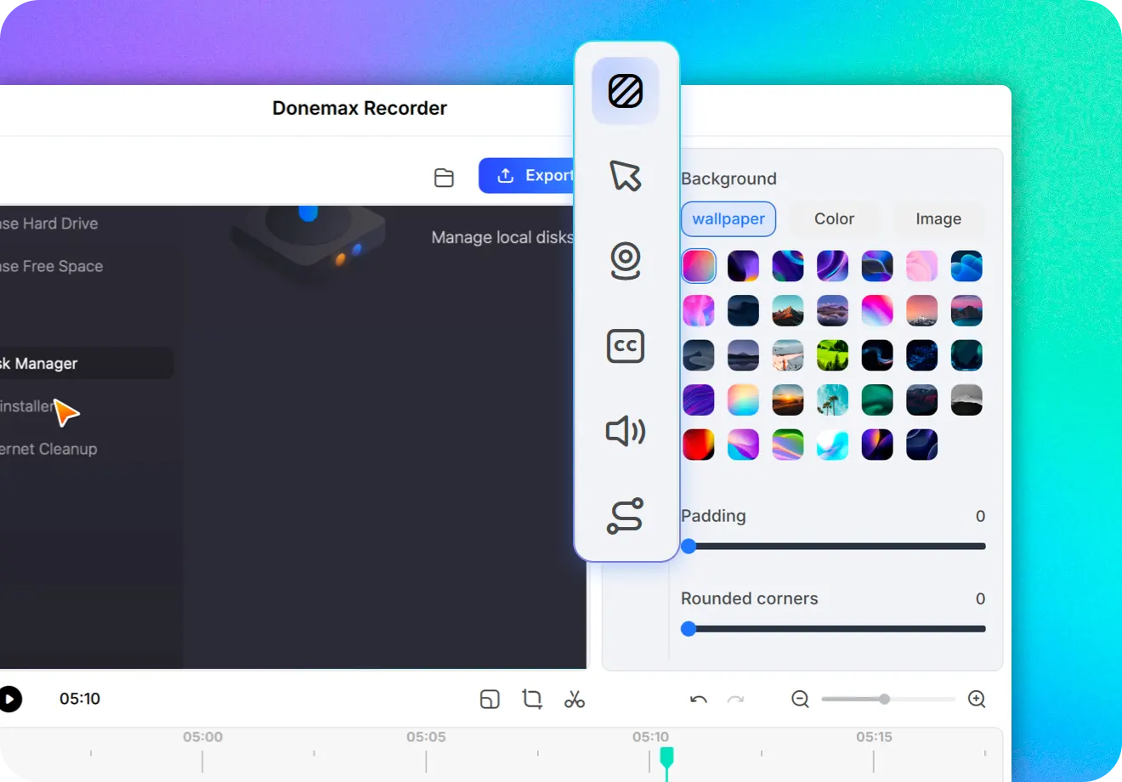Screen dimensions: 1122x782
Task: Click the green playhead on the timeline
Action: coord(667,759)
